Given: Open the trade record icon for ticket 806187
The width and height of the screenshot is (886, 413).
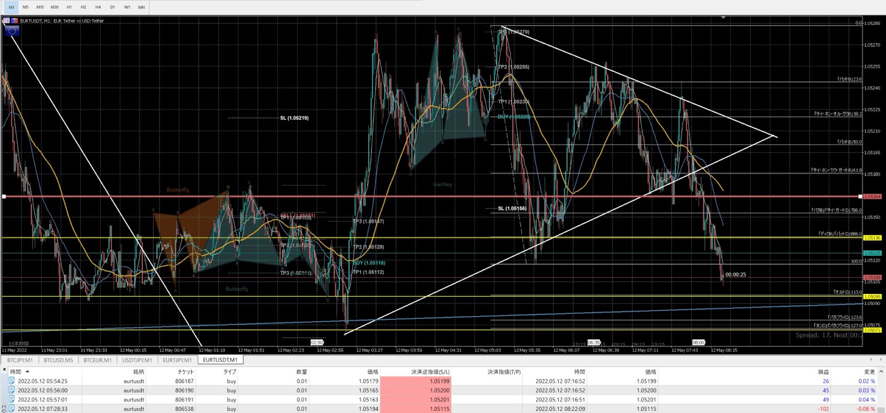Looking at the screenshot, I should pos(12,381).
